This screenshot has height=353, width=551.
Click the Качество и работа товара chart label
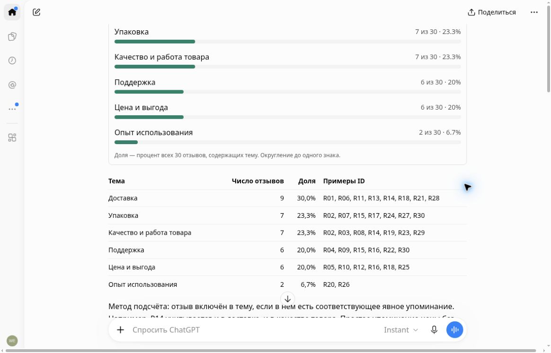click(x=161, y=57)
